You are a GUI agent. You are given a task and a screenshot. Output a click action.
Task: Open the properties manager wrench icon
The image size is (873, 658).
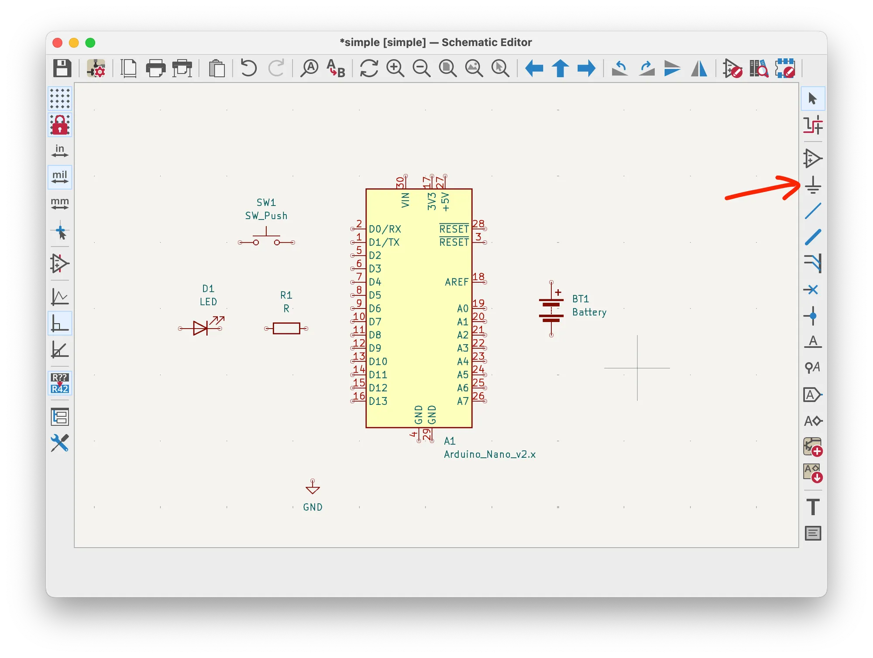tap(60, 443)
